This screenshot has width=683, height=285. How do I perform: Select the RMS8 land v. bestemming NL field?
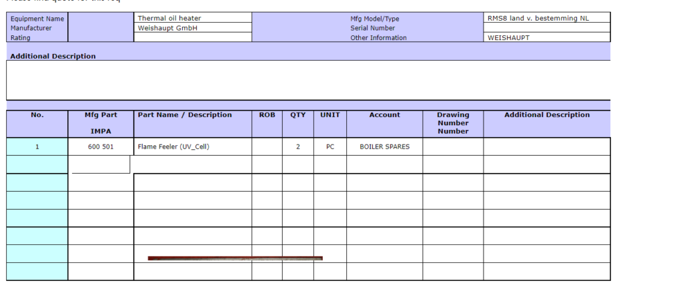546,18
